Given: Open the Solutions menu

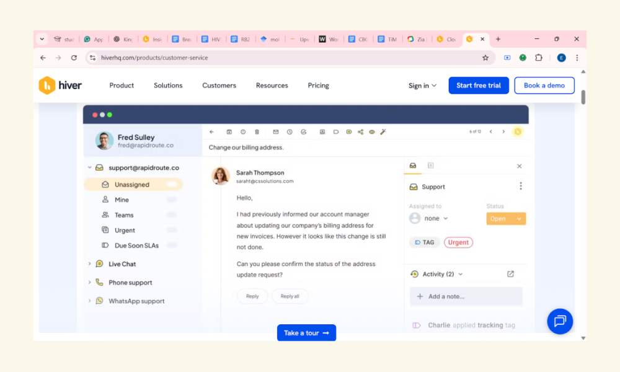Looking at the screenshot, I should (168, 86).
